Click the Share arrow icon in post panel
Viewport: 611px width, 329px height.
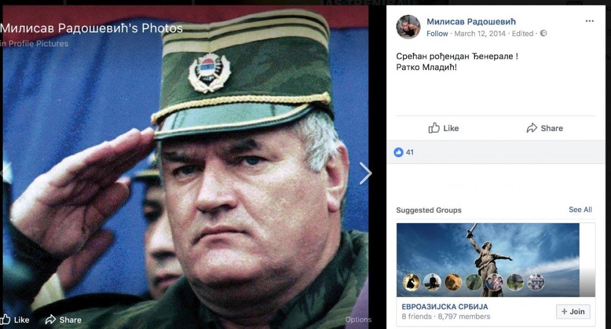pyautogui.click(x=532, y=128)
